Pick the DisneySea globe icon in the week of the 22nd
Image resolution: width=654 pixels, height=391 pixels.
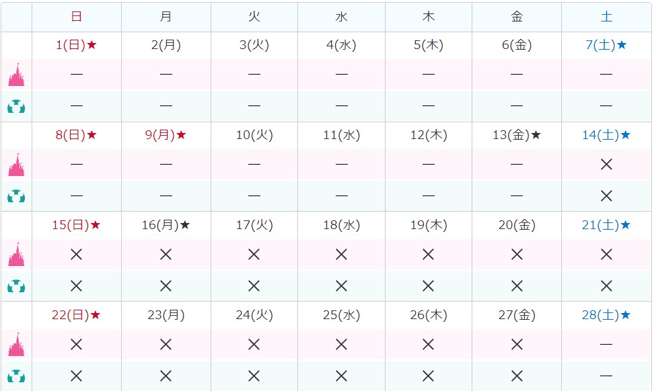click(16, 376)
